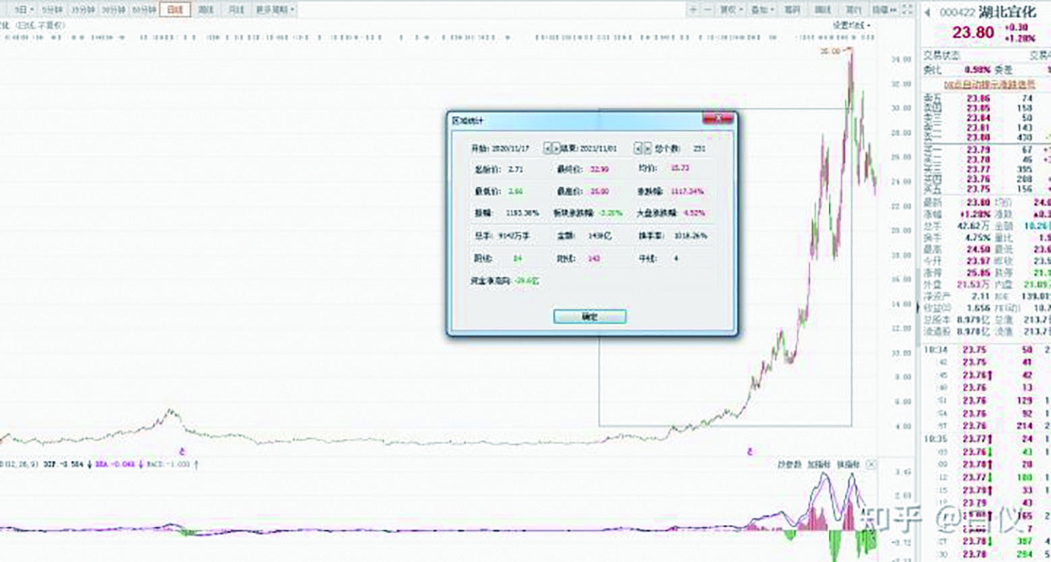Click the zoom out minus icon
1051x562 pixels.
click(x=708, y=9)
